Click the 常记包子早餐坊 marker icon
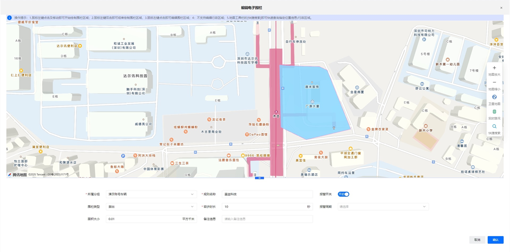Viewport: 510px width, 252px height. coord(171,139)
